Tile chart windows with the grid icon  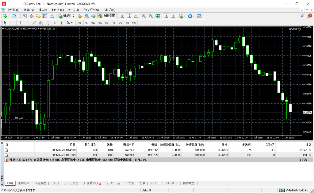158,16
